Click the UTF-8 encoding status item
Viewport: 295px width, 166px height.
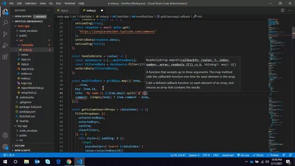(206, 155)
